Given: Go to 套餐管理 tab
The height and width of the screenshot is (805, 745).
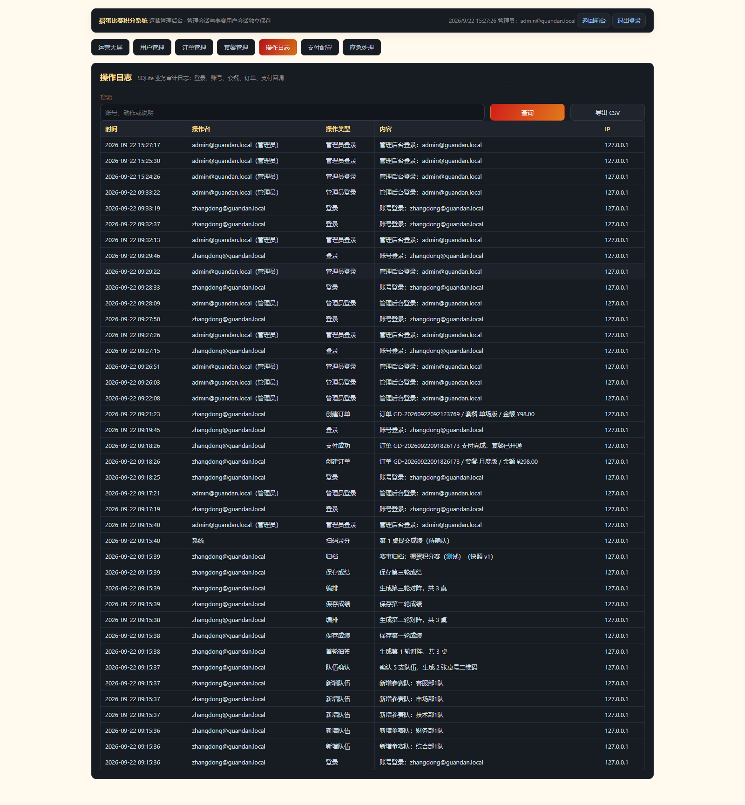Looking at the screenshot, I should click(x=236, y=47).
